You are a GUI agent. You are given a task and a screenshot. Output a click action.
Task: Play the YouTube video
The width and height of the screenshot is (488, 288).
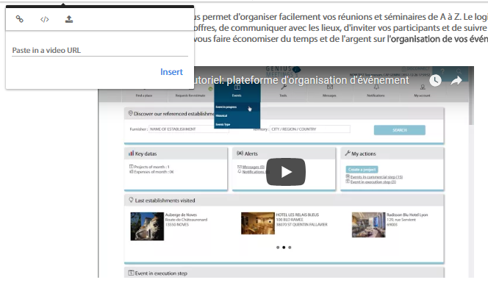286,172
